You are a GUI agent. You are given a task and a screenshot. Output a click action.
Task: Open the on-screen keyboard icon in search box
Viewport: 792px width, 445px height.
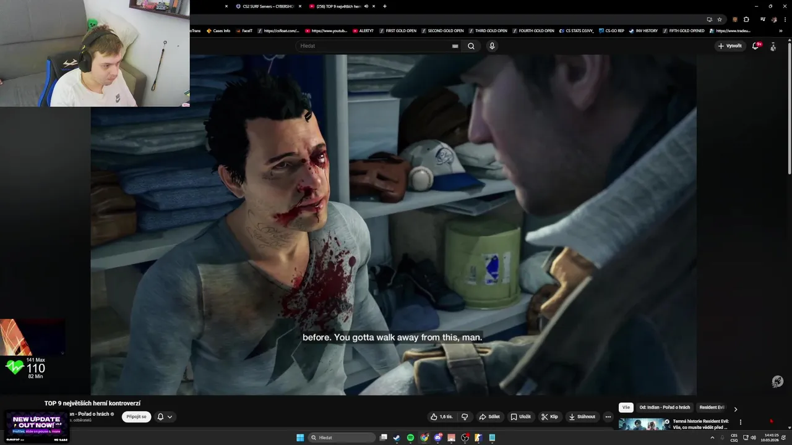tap(455, 46)
